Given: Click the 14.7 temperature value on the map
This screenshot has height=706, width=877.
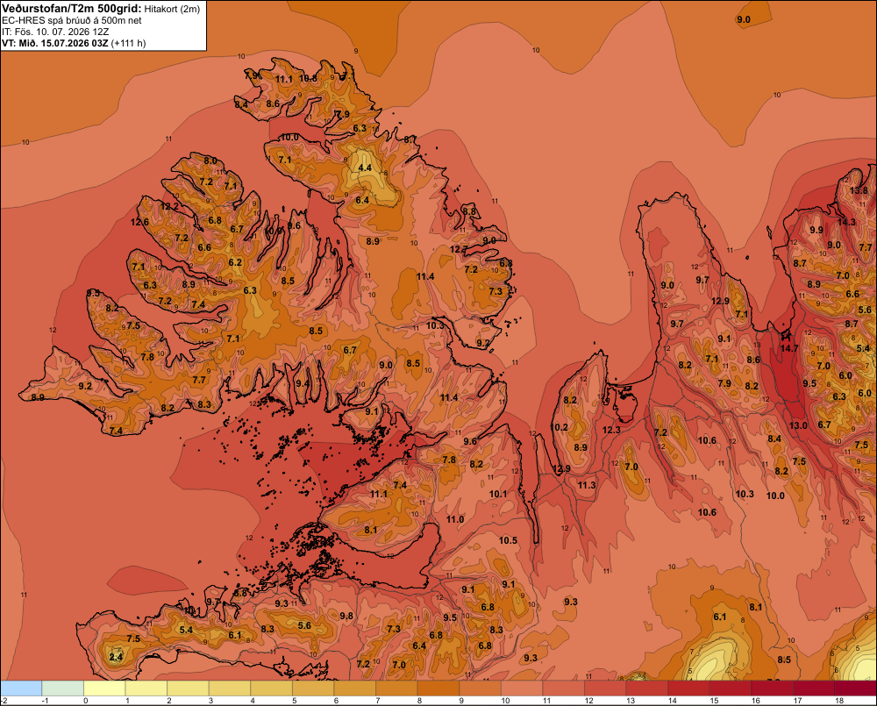Looking at the screenshot, I should point(789,348).
